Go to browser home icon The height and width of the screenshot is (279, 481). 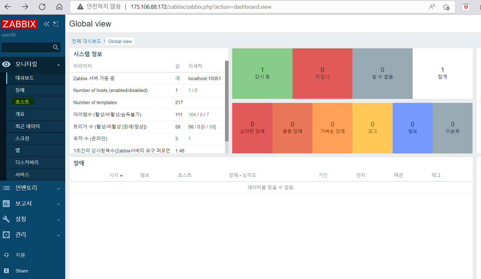click(x=59, y=7)
